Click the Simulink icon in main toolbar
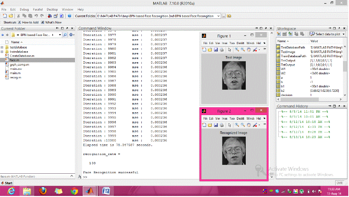Screen dimensions: 349x197 coord(50,16)
